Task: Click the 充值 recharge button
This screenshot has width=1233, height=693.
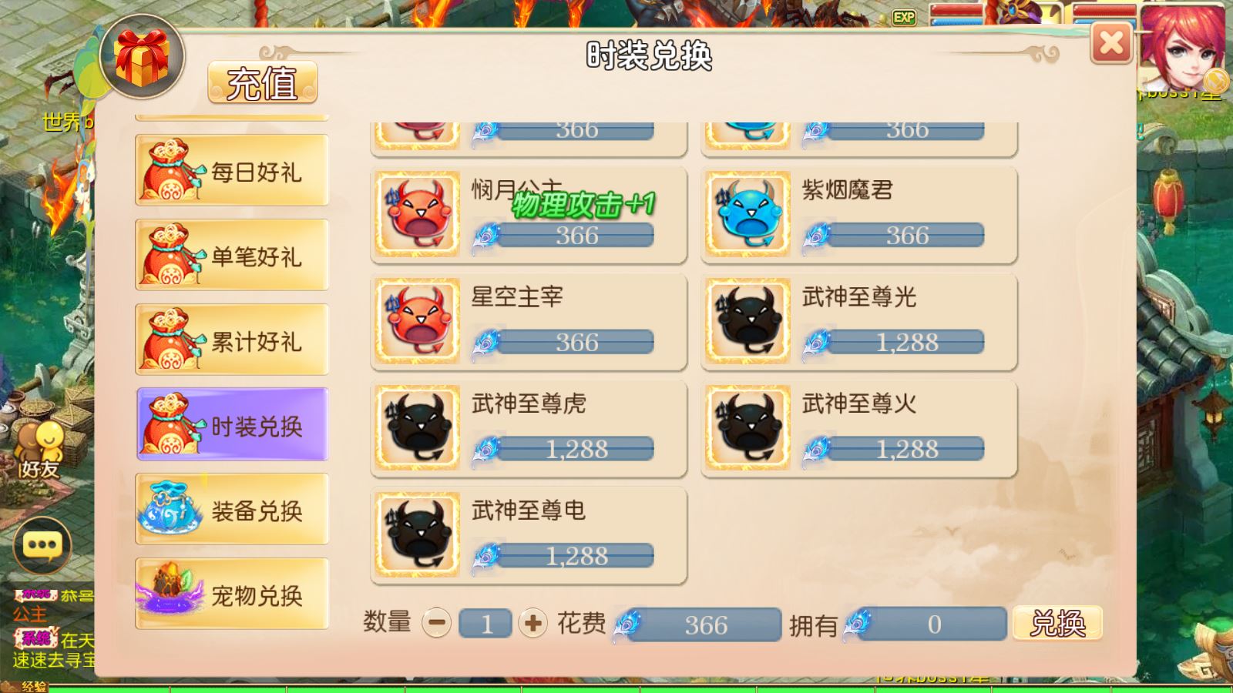Action: tap(263, 82)
